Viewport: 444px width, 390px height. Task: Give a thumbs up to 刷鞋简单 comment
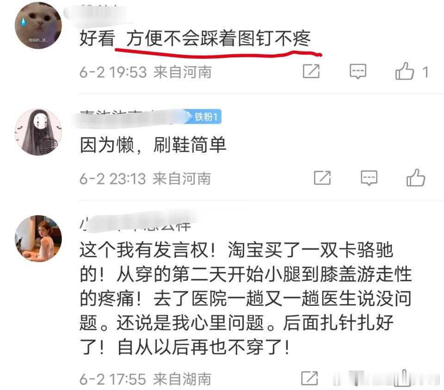(x=416, y=178)
